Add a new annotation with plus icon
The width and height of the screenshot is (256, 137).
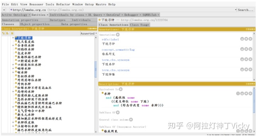pos(118,34)
